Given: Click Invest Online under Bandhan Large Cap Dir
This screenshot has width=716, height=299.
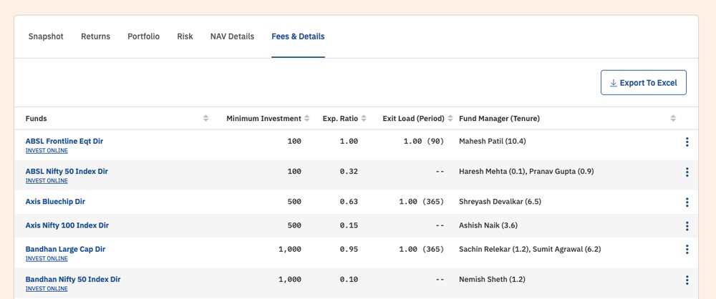Looking at the screenshot, I should tap(47, 259).
